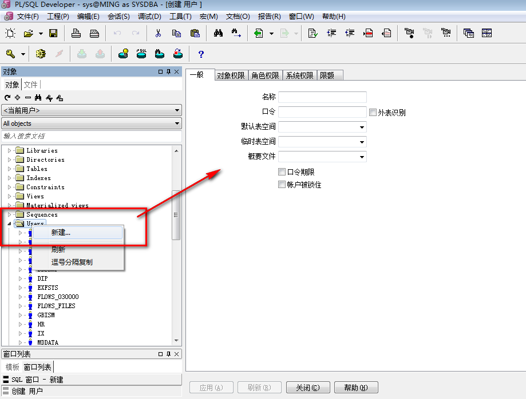Click the Print setup icon

94,33
